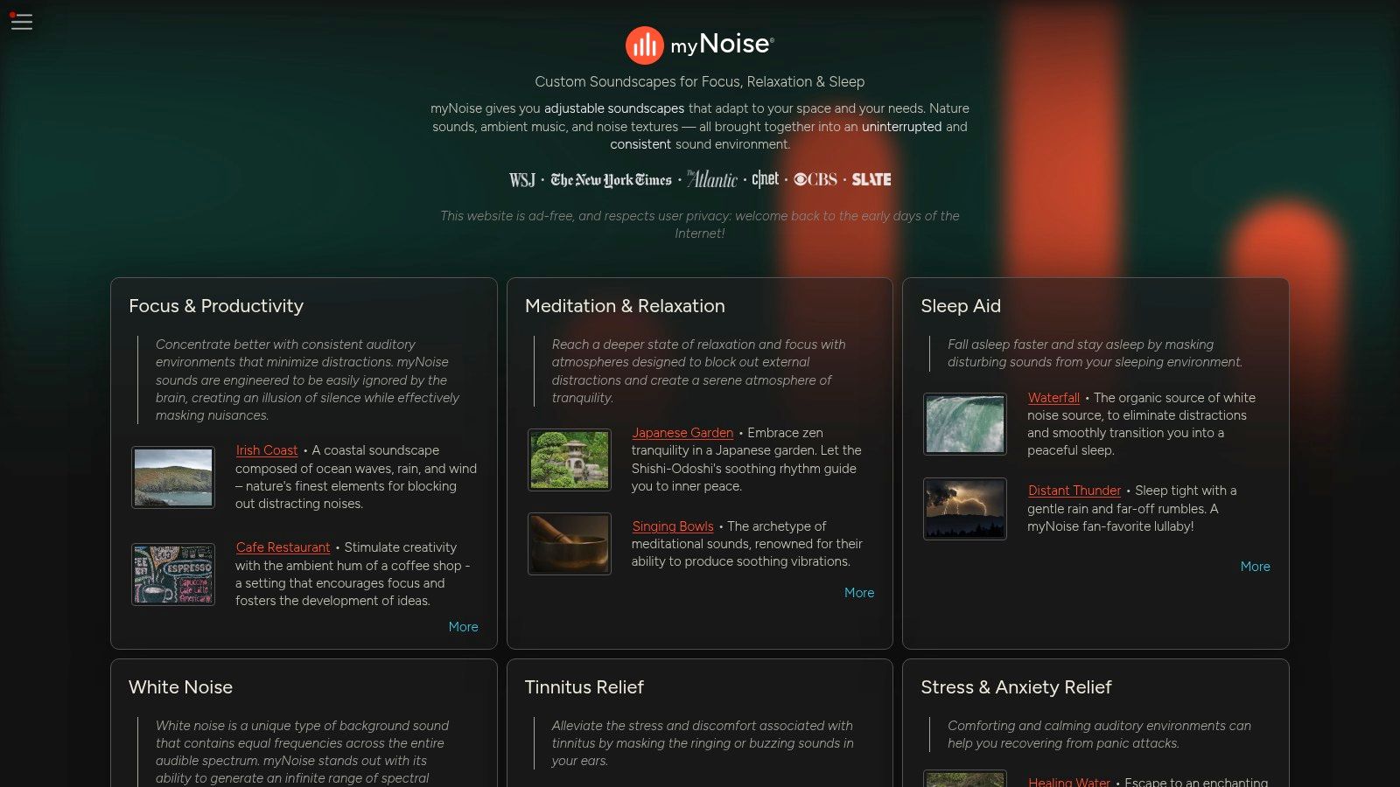Select the Japanese Garden thumbnail image
Image resolution: width=1400 pixels, height=787 pixels.
(x=570, y=460)
